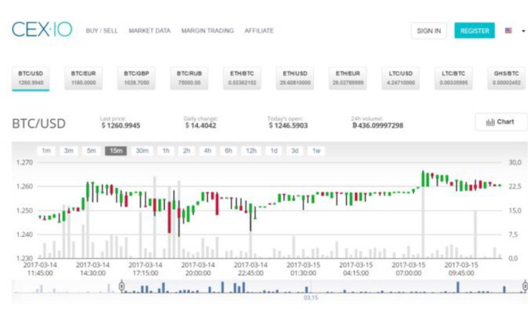Select the BTC/GBP pair tab
Viewport: 528px width, 330px height.
[x=136, y=78]
